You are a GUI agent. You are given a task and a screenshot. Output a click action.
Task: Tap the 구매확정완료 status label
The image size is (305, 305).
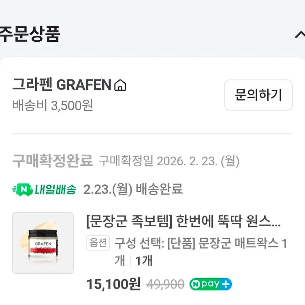[x=52, y=161]
